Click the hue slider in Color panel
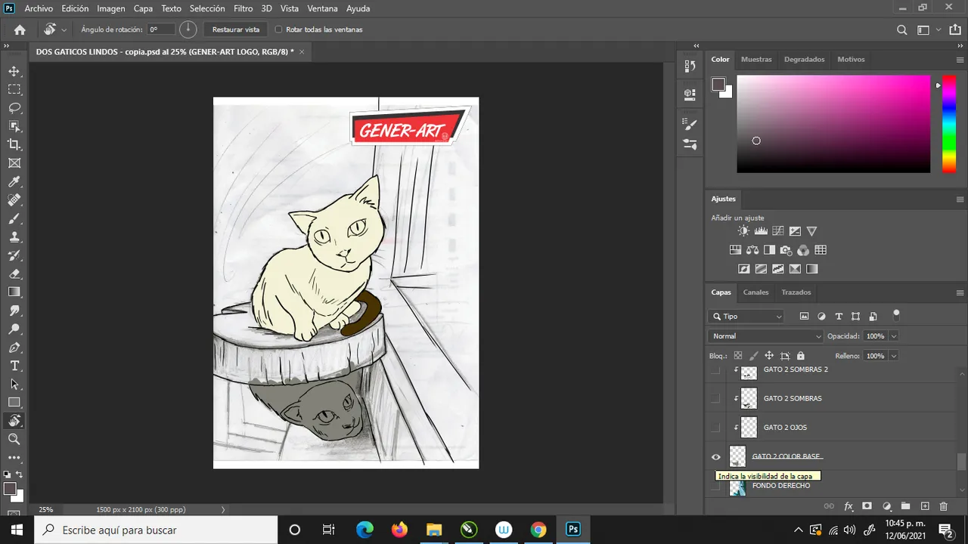The height and width of the screenshot is (544, 968). pyautogui.click(x=948, y=124)
